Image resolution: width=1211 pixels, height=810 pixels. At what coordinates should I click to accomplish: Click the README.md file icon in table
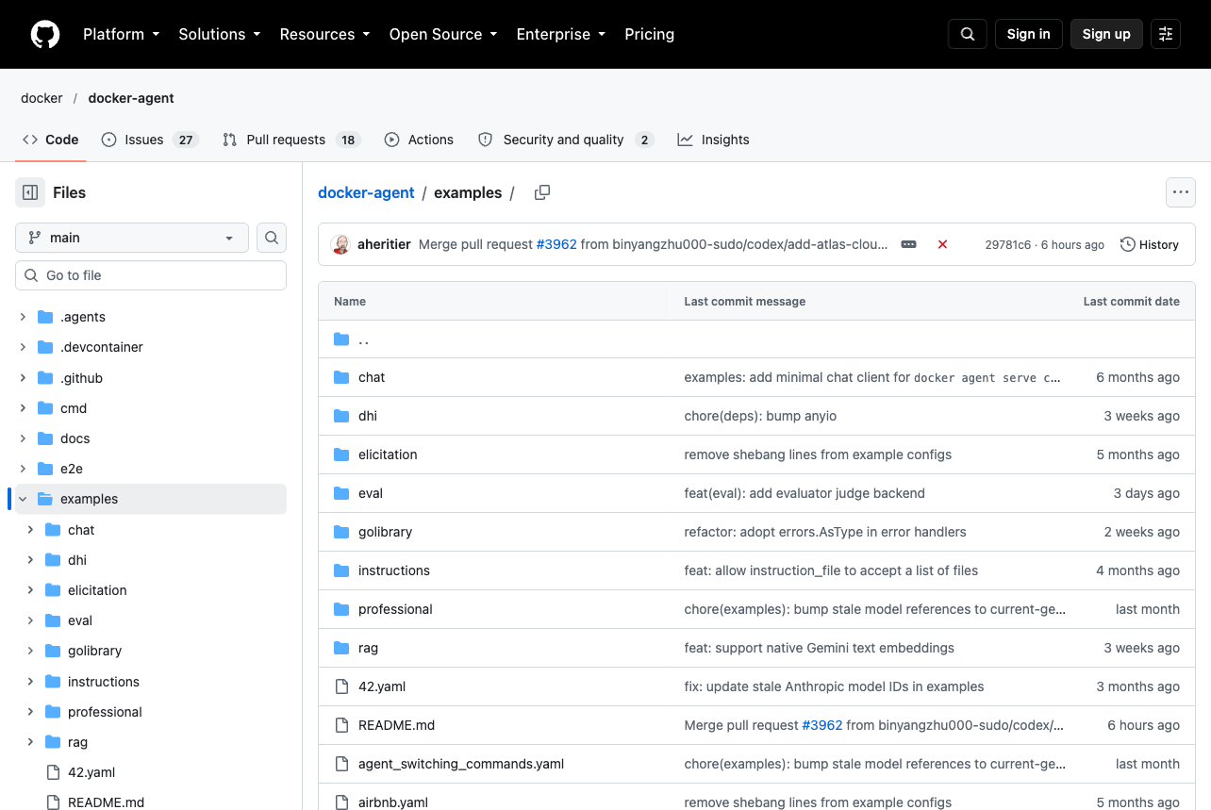click(x=341, y=725)
